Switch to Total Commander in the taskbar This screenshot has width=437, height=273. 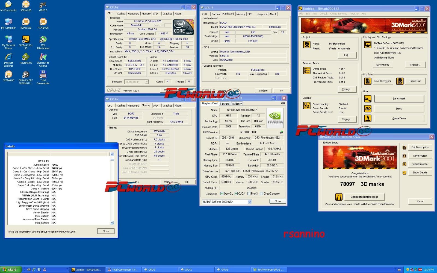click(x=123, y=270)
